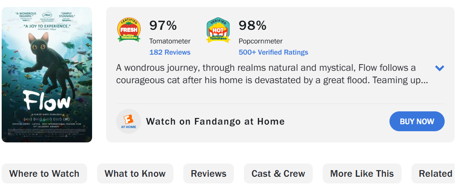The width and height of the screenshot is (460, 190).
Task: Open the partially visible Related tab
Action: point(435,173)
